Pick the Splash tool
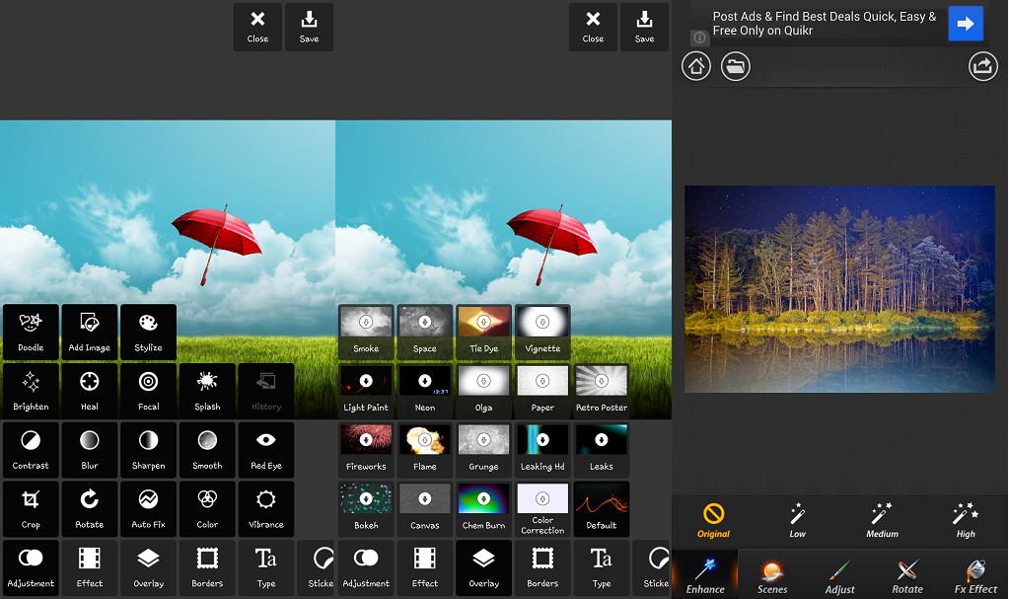This screenshot has width=1009, height=599. coord(207,391)
